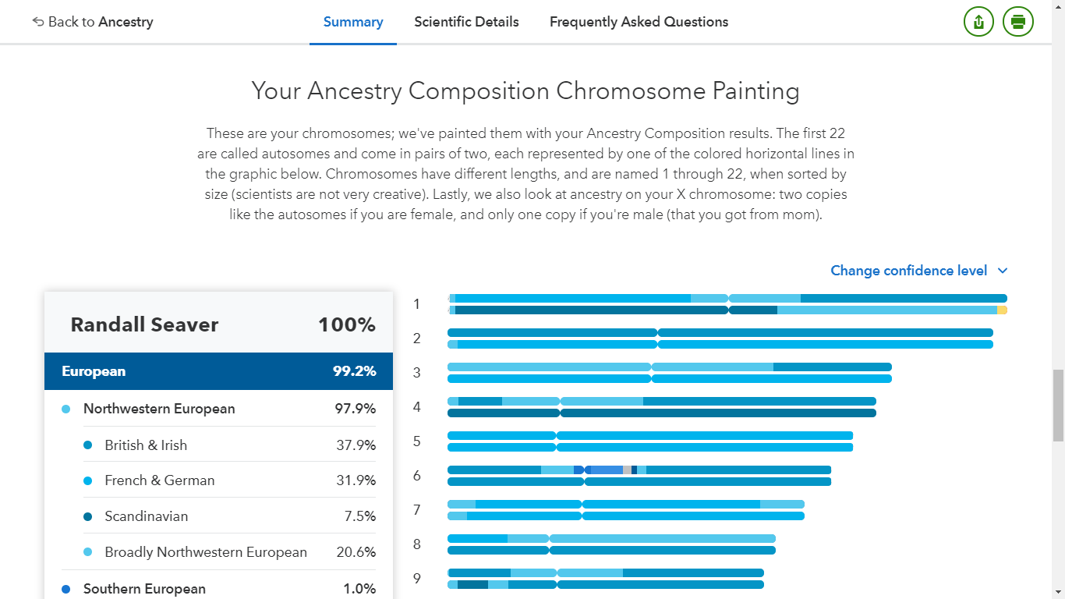
Task: Select the European 99.2% header row
Action: 218,371
